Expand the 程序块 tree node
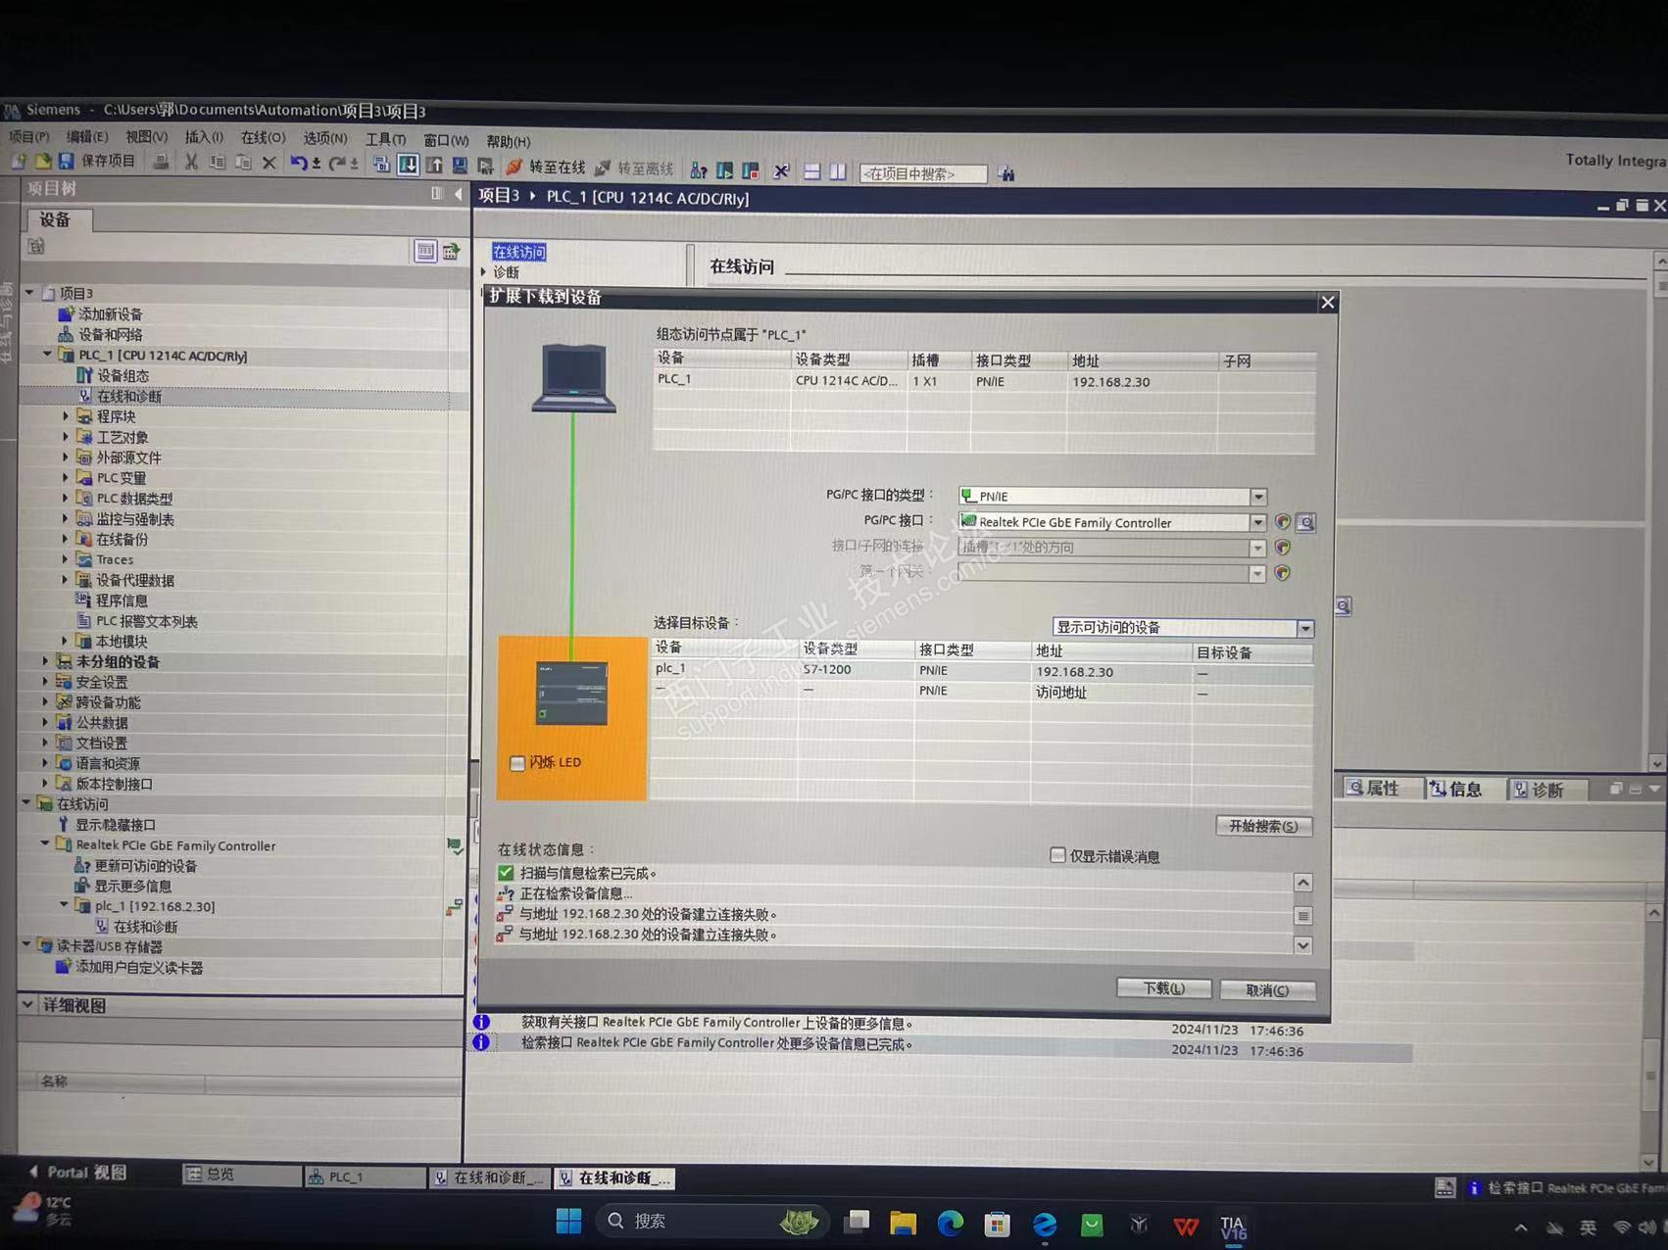This screenshot has width=1668, height=1250. pos(67,416)
